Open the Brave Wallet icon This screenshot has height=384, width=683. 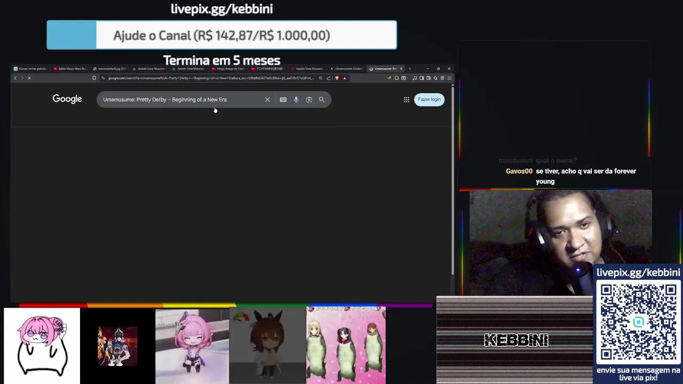click(428, 78)
